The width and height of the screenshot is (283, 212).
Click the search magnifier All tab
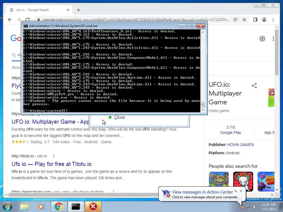[16, 55]
